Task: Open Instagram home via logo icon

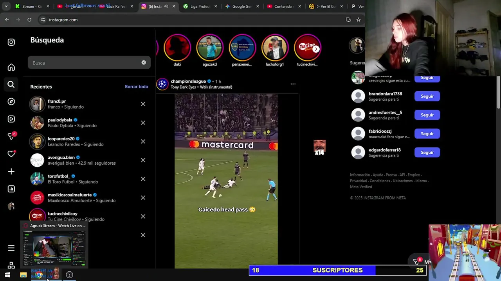Action: coord(11,42)
